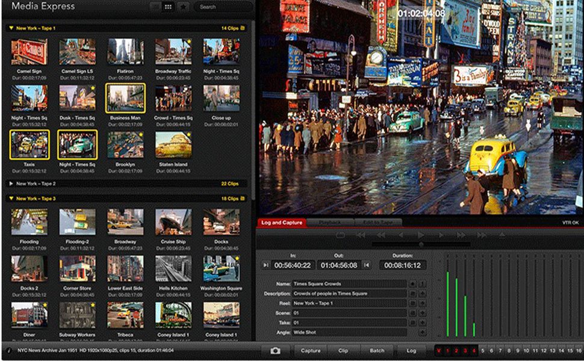
Task: Show favorites with the star icon
Action: coord(183,7)
